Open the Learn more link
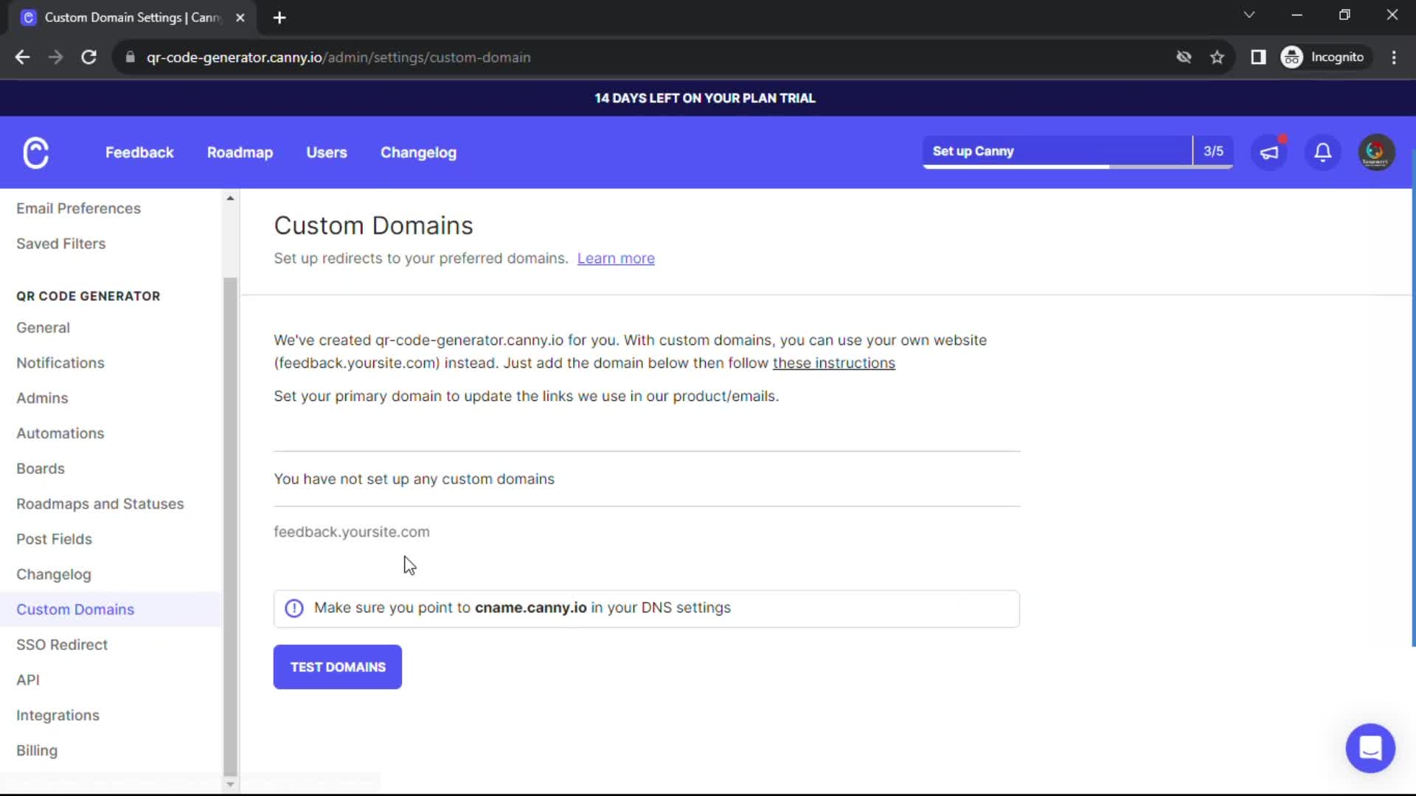Image resolution: width=1416 pixels, height=796 pixels. [x=616, y=258]
